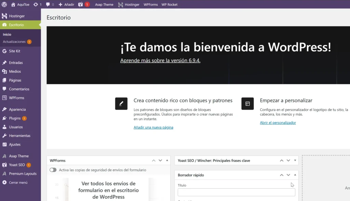Click the Ajustes settings icon
The width and height of the screenshot is (350, 201).
(x=4, y=145)
